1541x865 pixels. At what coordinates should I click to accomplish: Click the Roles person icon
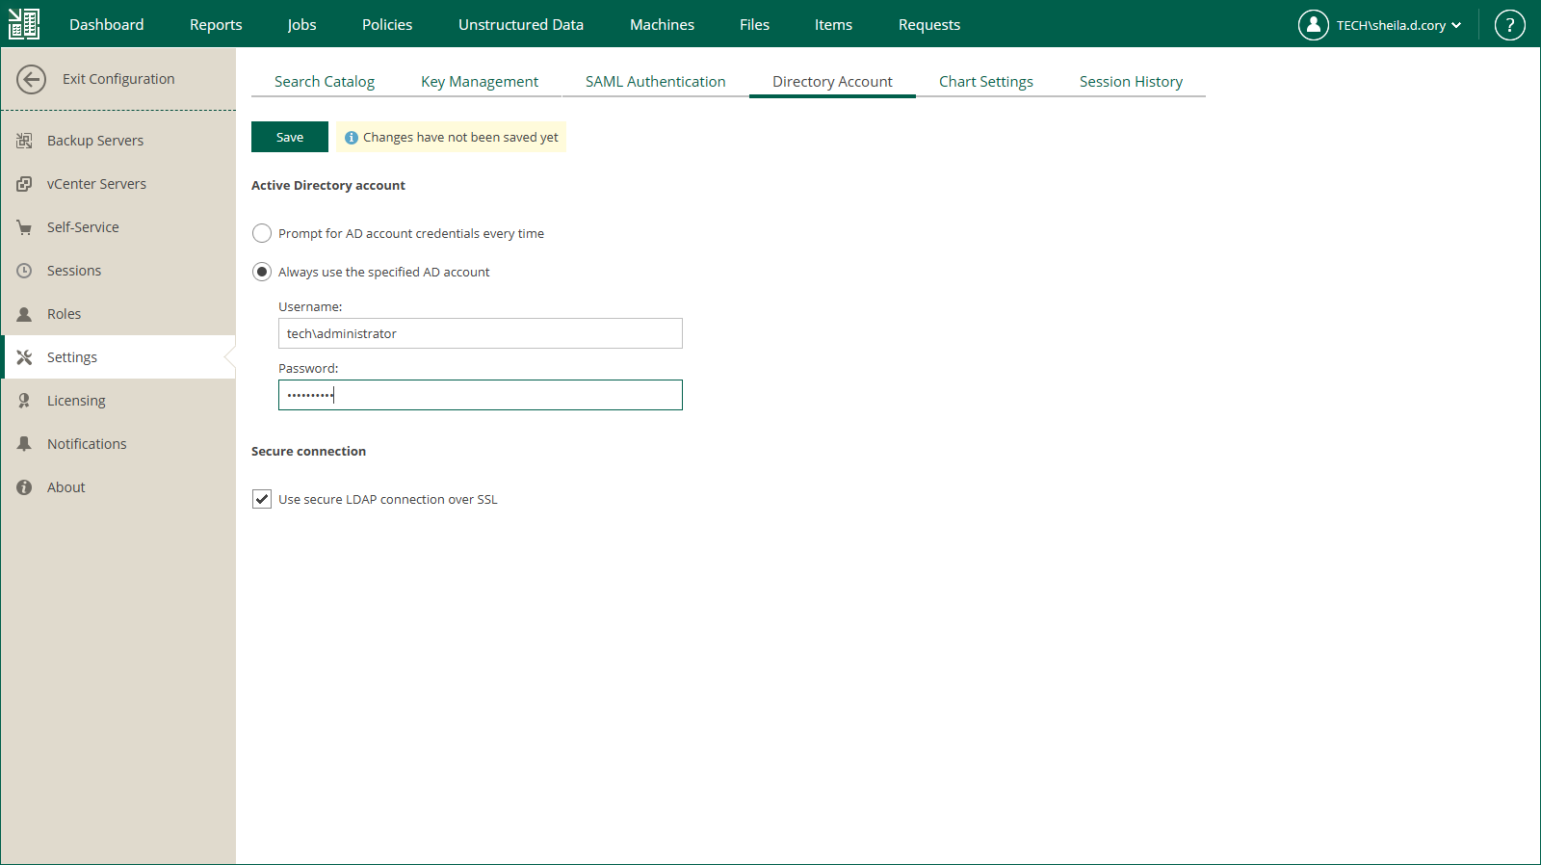click(24, 314)
